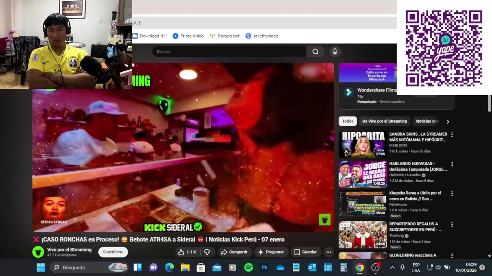Screen dimensions: 492x276
Task: Select De Vivo por el Streaming chip
Action: [384, 121]
